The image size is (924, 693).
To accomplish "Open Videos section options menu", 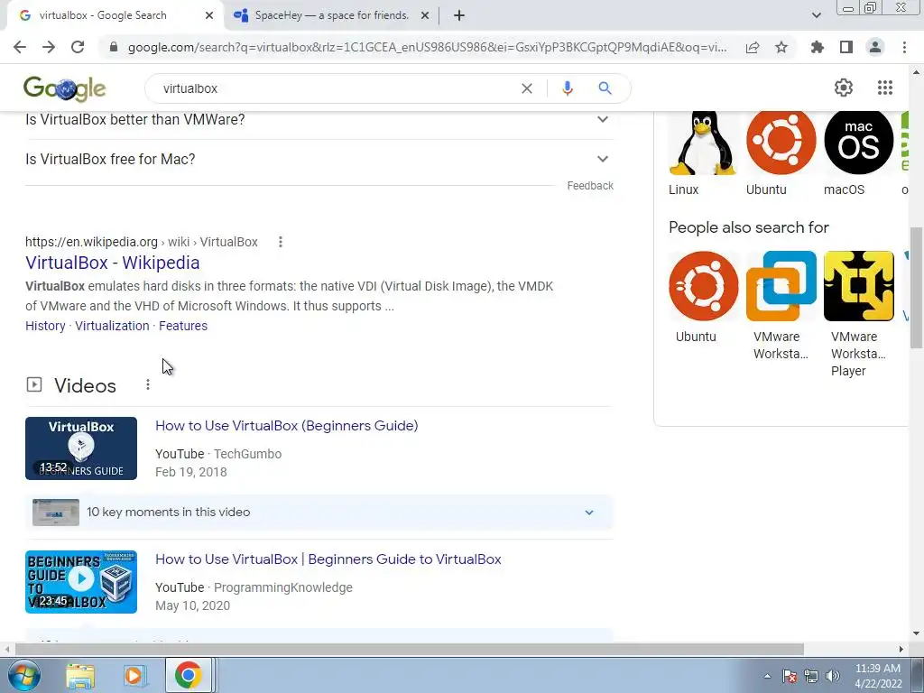I will pos(148,384).
